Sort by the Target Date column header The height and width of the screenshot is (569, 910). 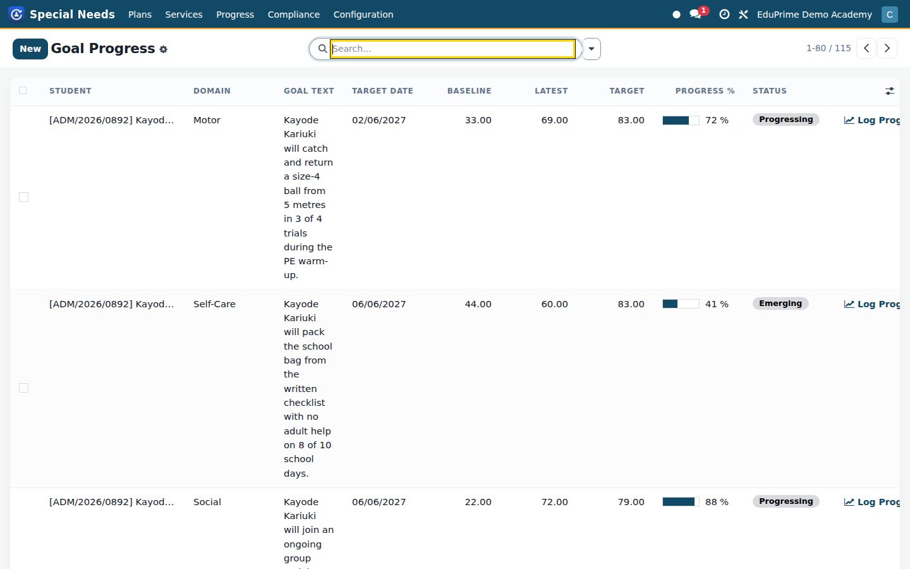coord(382,91)
